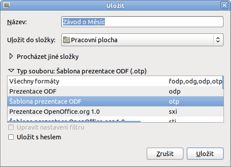
Task: Click the window menu icon in the title bar
Action: (6, 5)
